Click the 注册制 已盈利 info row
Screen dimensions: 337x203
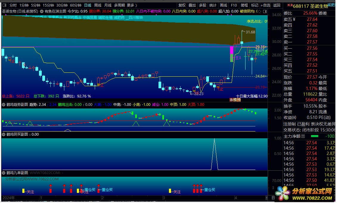click(x=310, y=124)
